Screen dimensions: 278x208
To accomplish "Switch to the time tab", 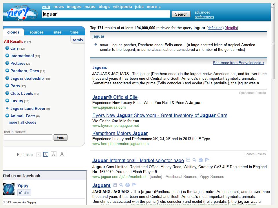I will [x=74, y=32].
